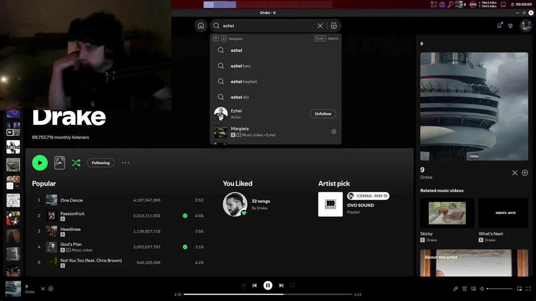
Task: Skip to the next track
Action: [281, 285]
